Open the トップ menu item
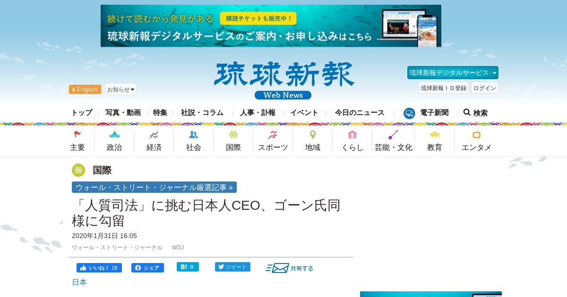Image resolution: width=567 pixels, height=297 pixels. point(82,113)
